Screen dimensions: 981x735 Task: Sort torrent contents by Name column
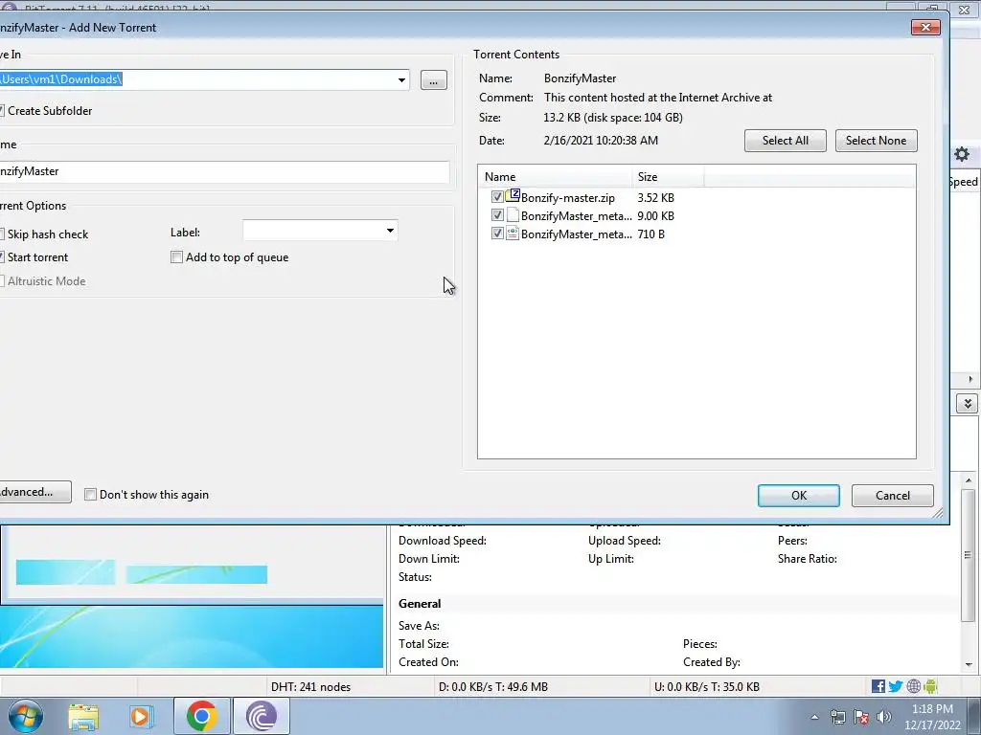click(x=556, y=177)
